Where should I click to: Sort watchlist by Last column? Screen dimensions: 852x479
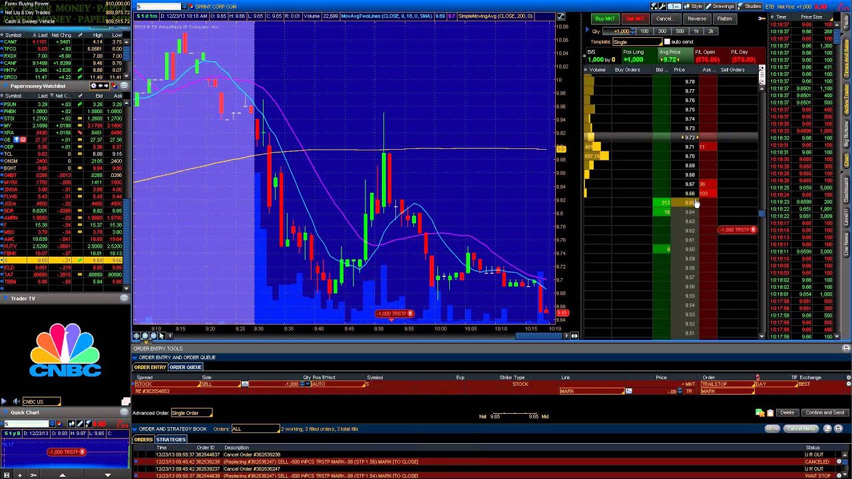point(42,96)
